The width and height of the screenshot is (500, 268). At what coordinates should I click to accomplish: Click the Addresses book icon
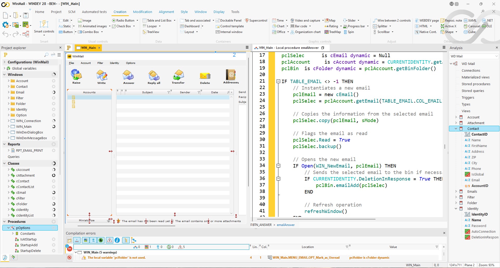[x=231, y=75]
